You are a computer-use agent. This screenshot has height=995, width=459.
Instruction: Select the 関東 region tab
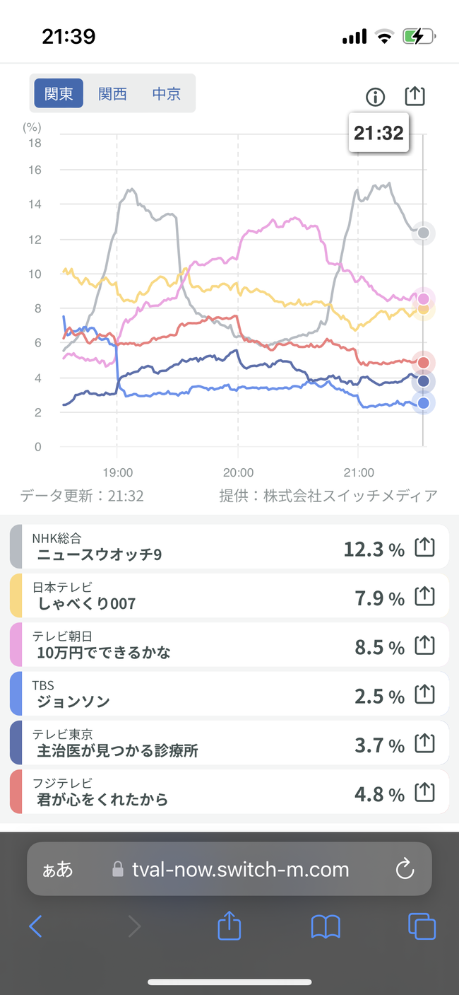click(x=59, y=93)
